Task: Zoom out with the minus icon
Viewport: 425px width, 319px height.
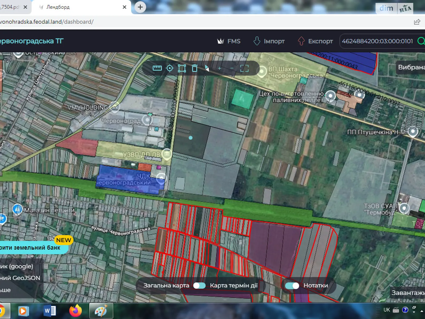Action: pos(232,69)
